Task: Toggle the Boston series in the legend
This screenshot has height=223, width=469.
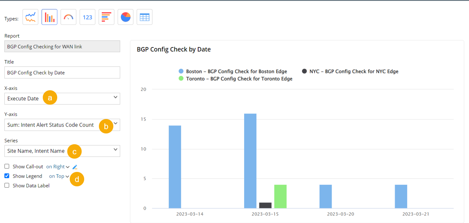Action: (233, 72)
